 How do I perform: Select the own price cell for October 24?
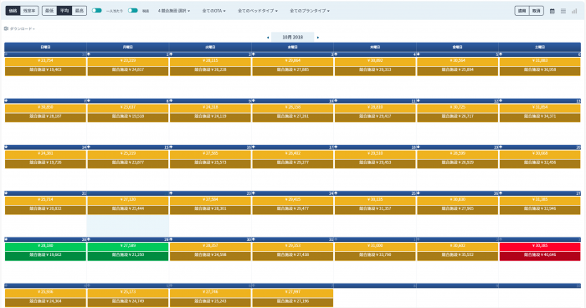click(x=293, y=200)
